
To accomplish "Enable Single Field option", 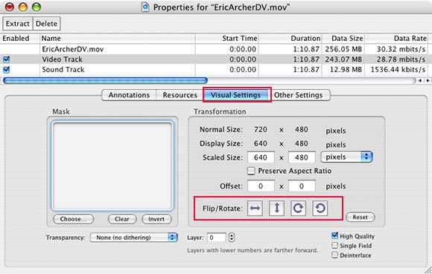I will pyautogui.click(x=334, y=246).
